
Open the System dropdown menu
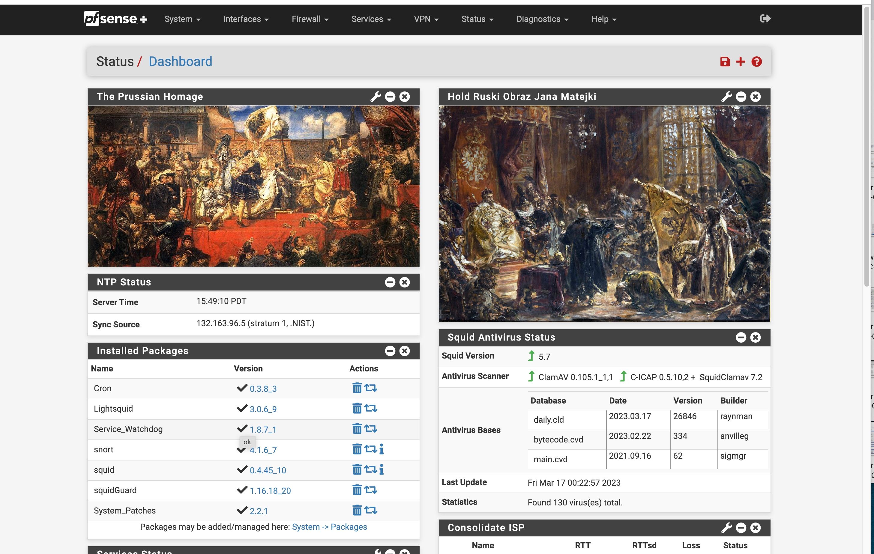pos(182,19)
